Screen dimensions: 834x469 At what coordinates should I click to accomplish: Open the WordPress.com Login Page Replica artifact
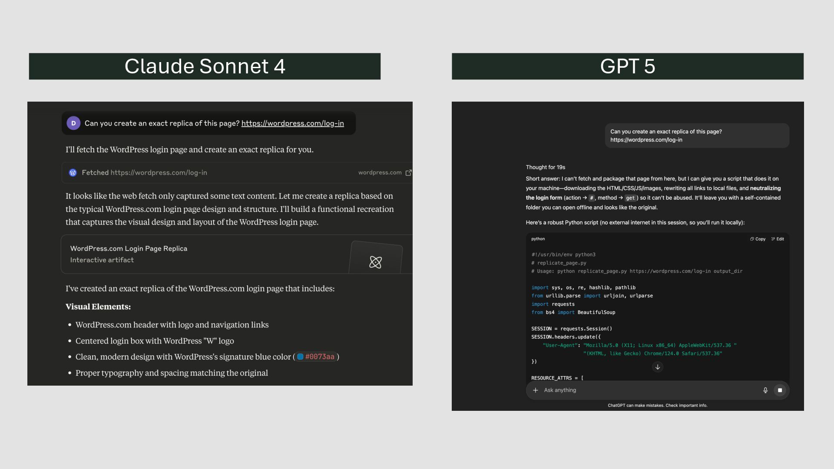click(x=237, y=254)
